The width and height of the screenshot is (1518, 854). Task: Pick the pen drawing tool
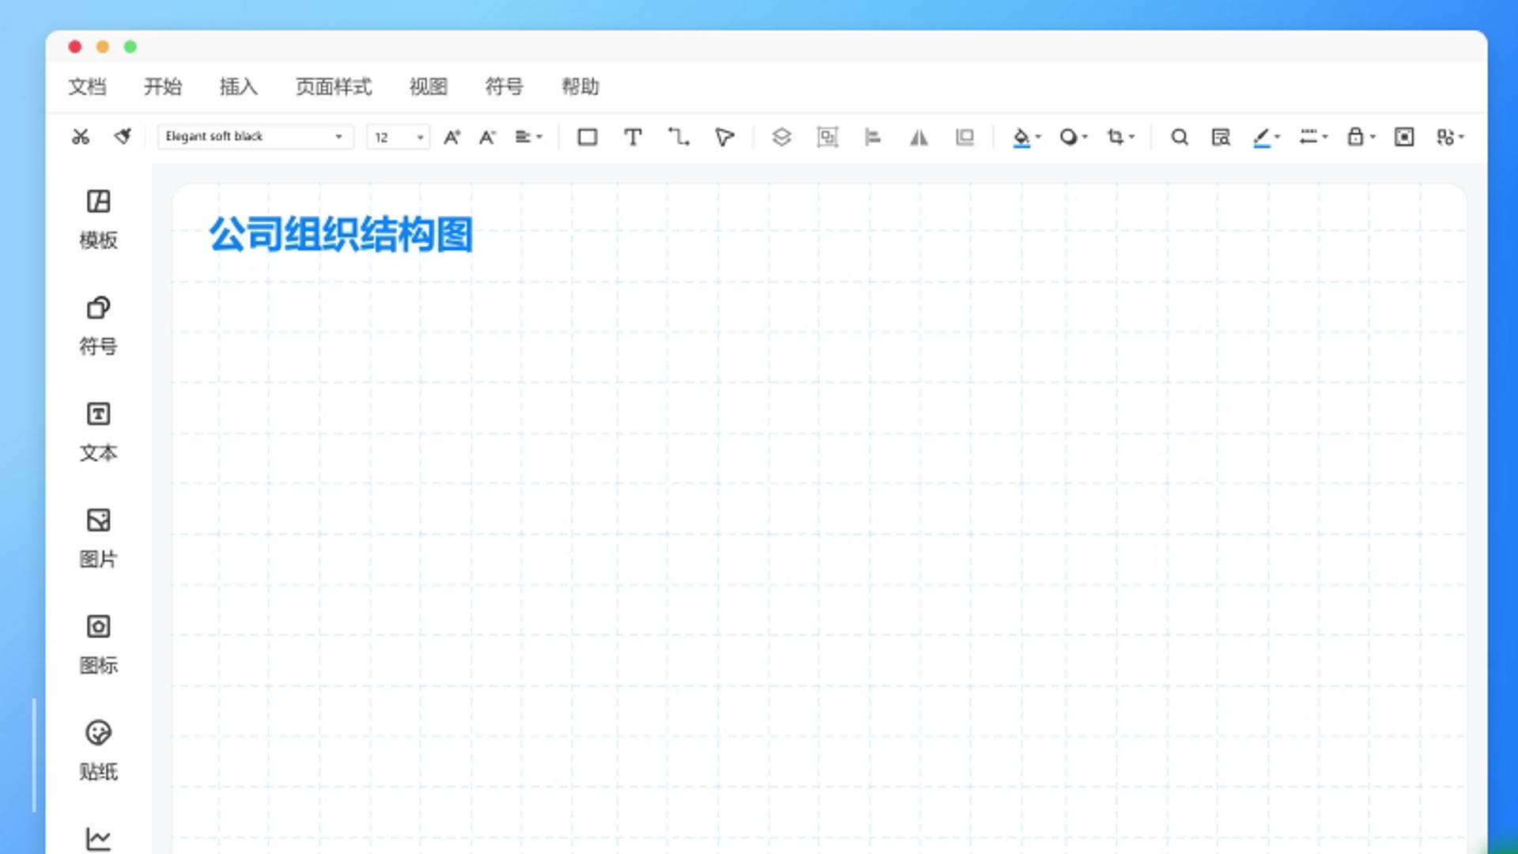coord(724,137)
